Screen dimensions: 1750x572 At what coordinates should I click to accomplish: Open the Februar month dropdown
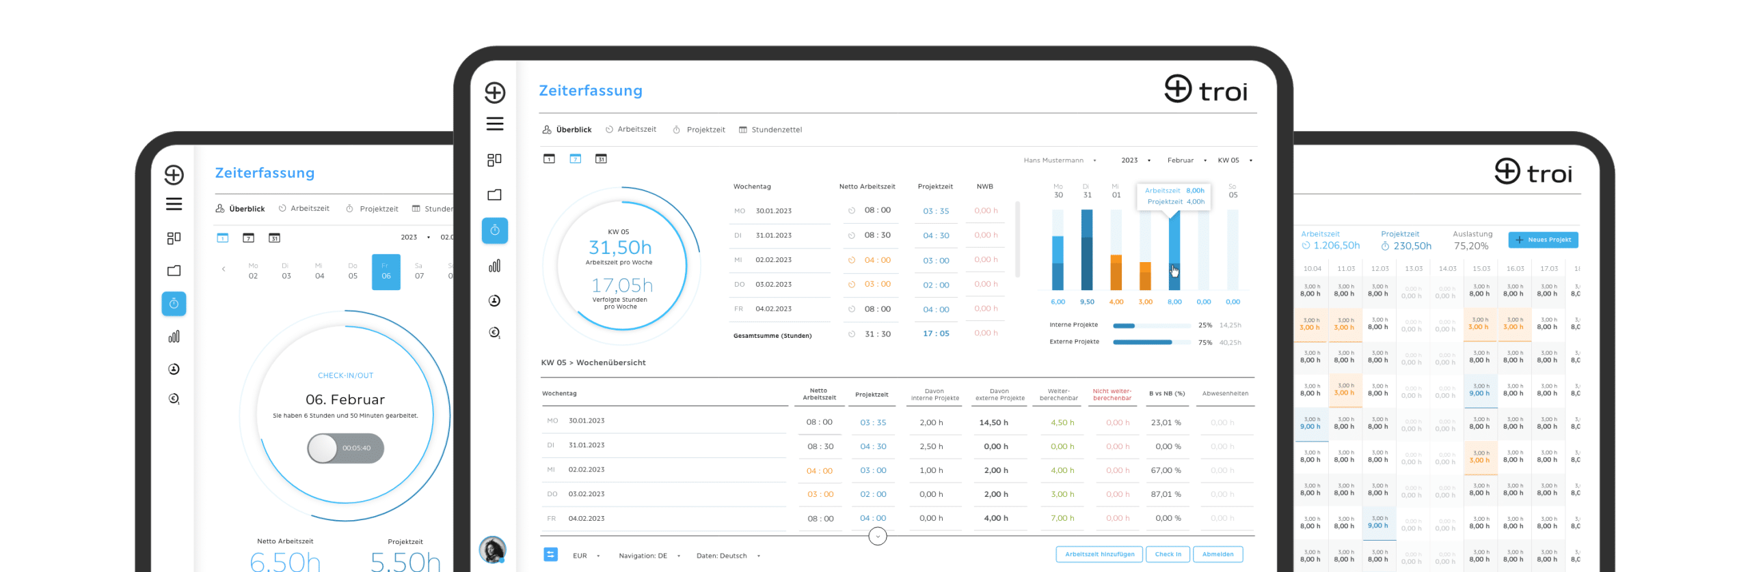click(x=1187, y=160)
